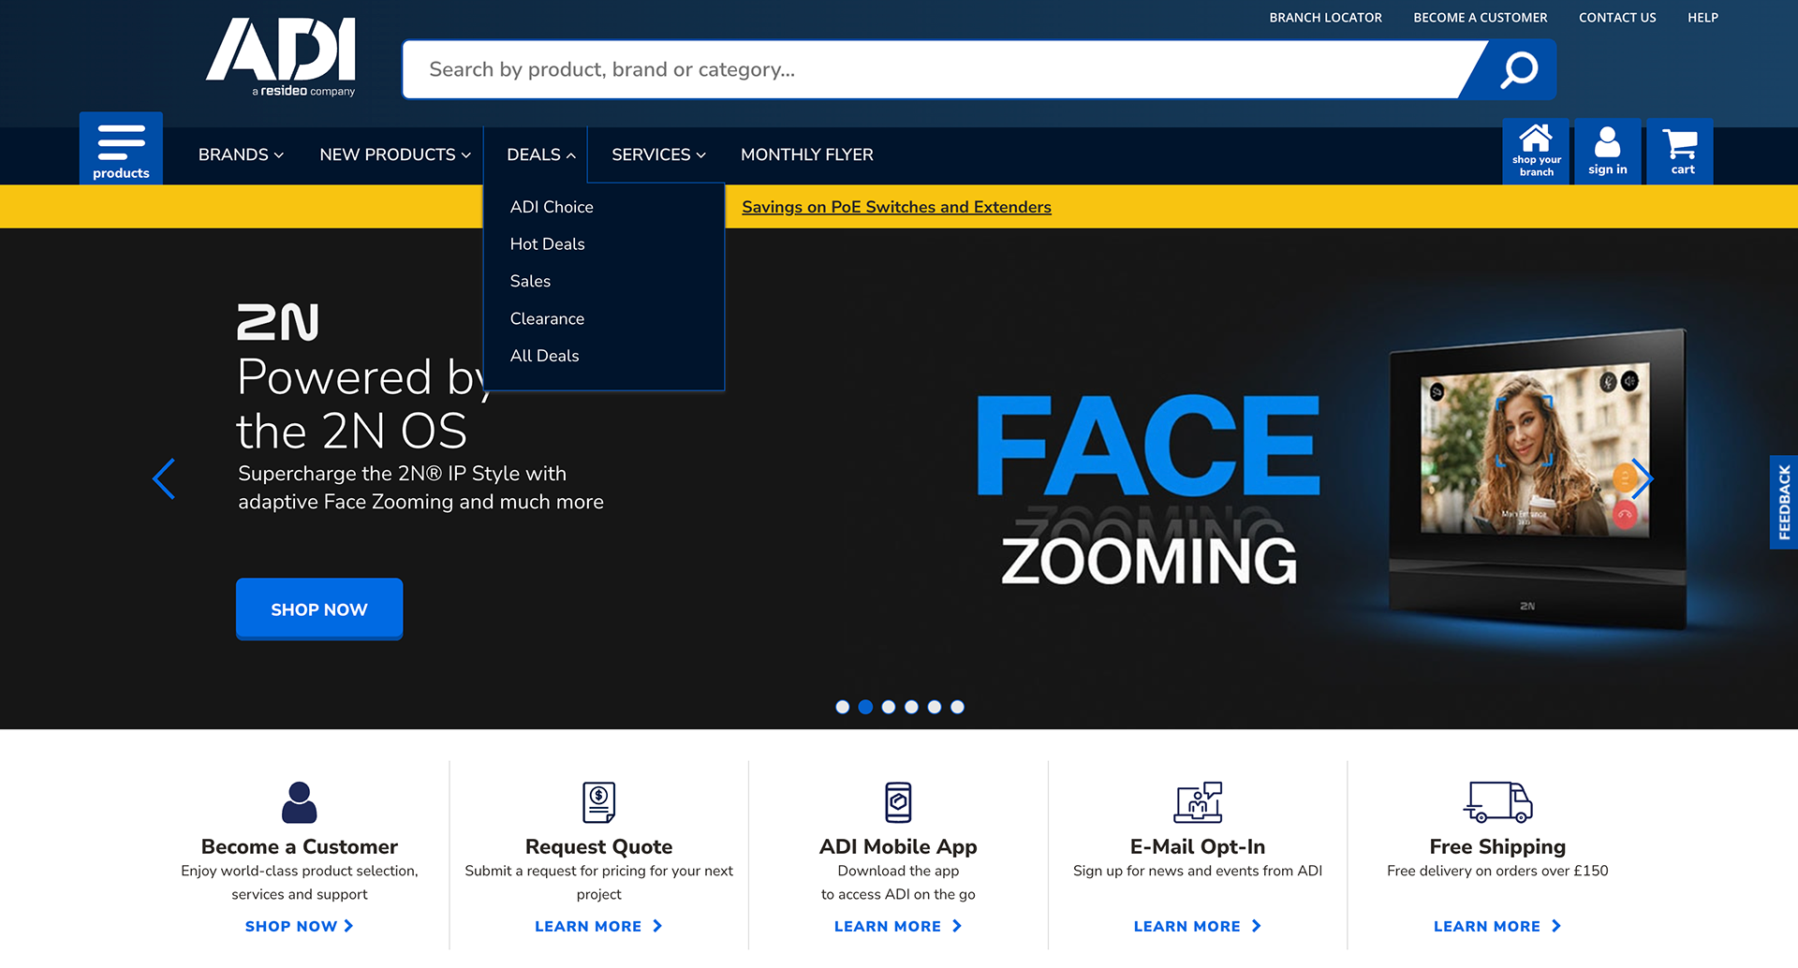Open BECOME A CUSTOMER top link

coord(1480,18)
